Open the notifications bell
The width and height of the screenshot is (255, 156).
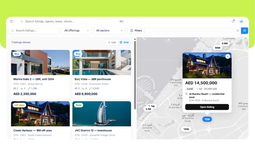[x=233, y=21]
